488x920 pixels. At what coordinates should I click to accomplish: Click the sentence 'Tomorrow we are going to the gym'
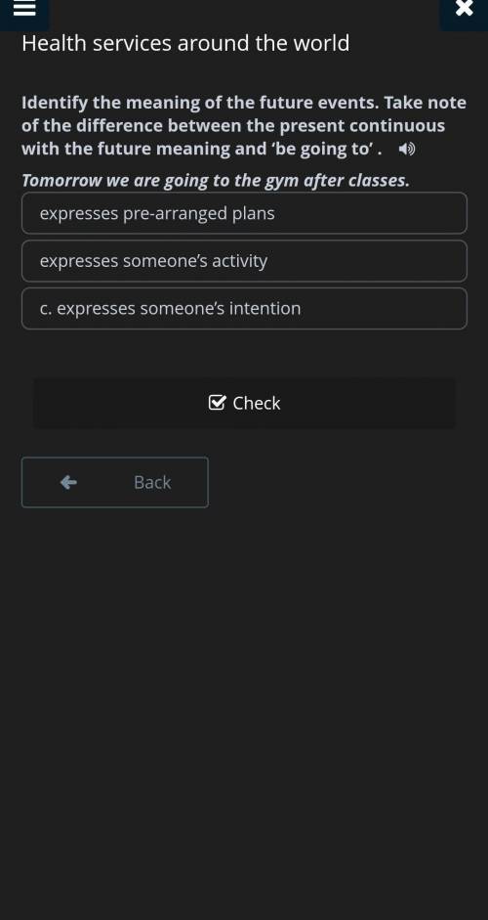coord(157,181)
